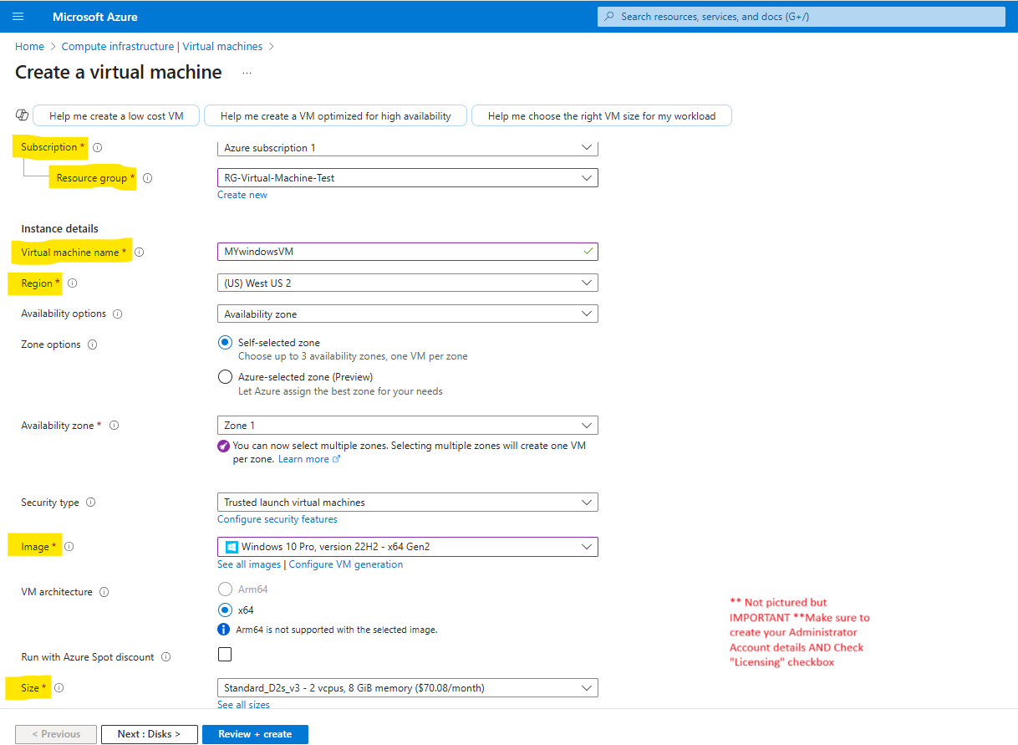Select the x64 architecture radio button
The image size is (1018, 745).
pos(225,610)
